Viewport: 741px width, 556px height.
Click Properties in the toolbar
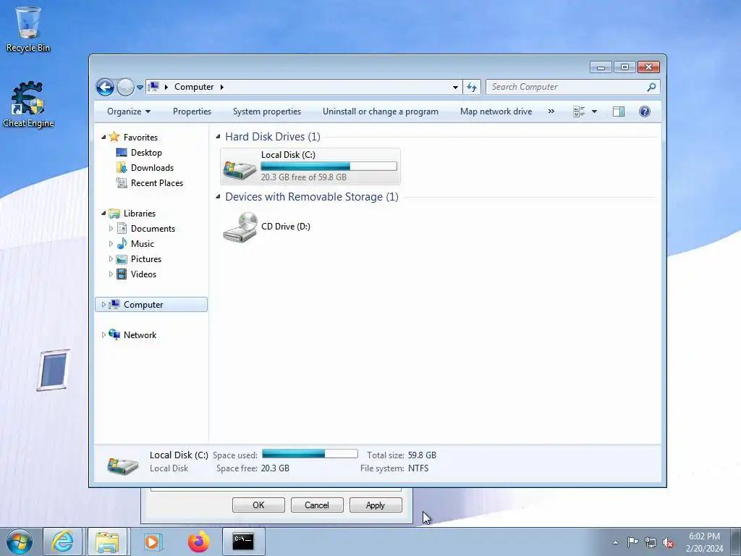point(192,111)
